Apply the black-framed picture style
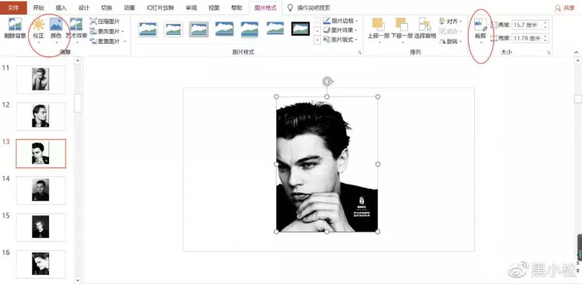This screenshot has width=582, height=284. coord(300,29)
